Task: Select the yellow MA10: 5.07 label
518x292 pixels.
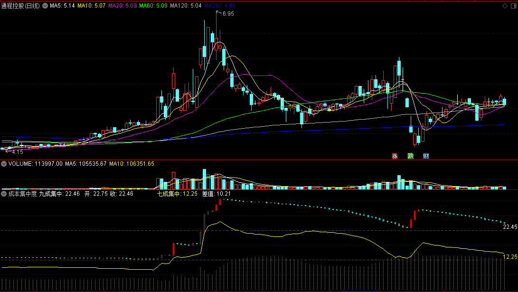Action: point(92,6)
